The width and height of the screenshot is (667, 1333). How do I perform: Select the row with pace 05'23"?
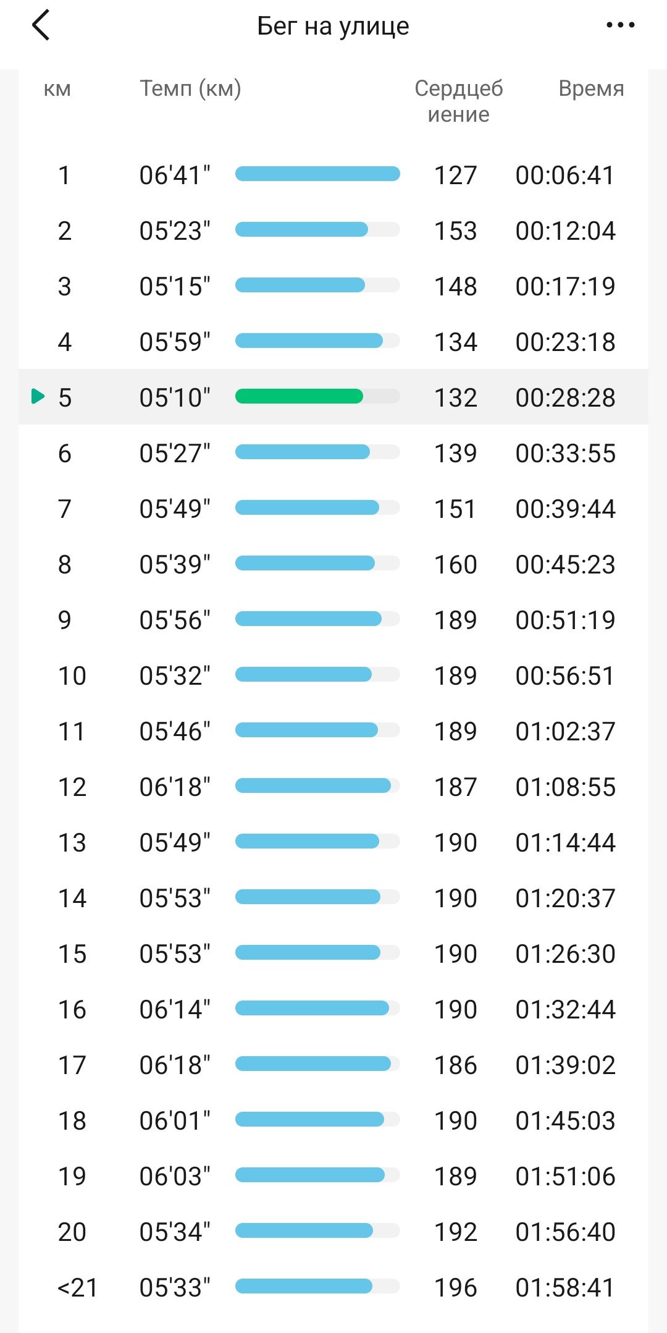click(333, 231)
